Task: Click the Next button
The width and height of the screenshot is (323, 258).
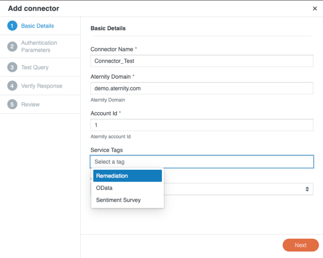Action: pos(301,245)
